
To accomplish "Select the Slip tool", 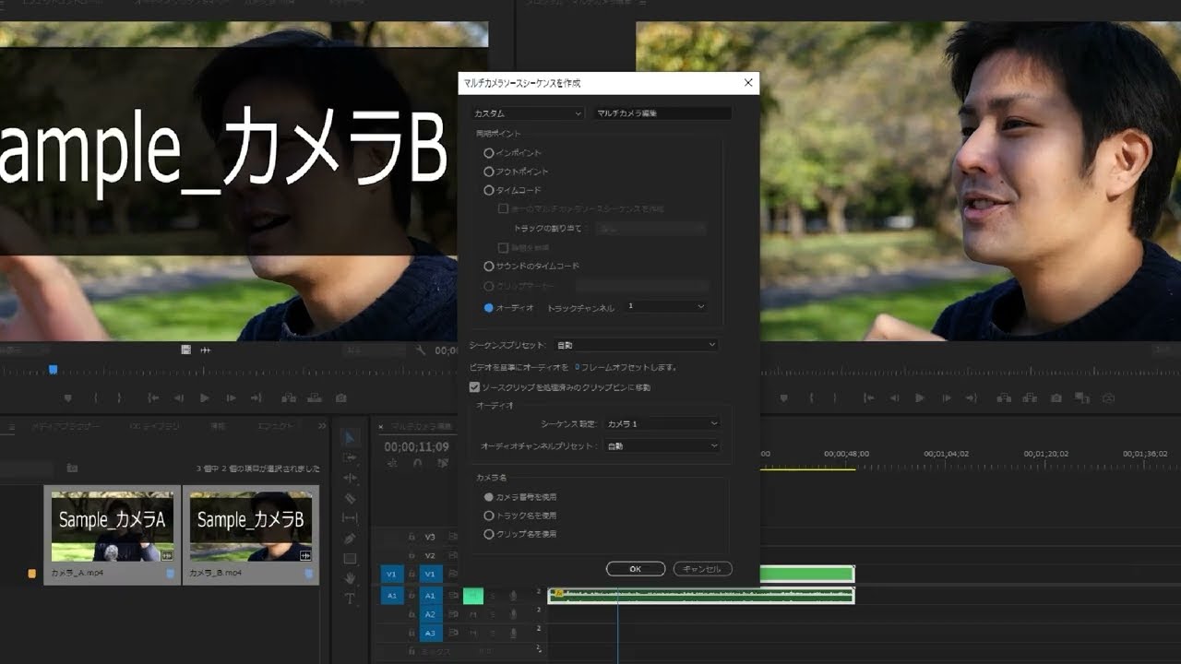I will [x=350, y=518].
